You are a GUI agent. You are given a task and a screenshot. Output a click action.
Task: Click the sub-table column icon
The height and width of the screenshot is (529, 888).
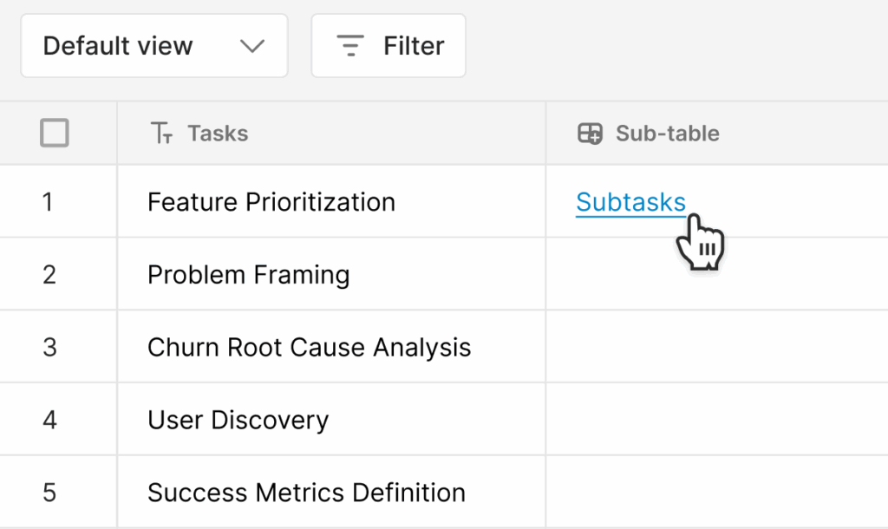coord(590,134)
